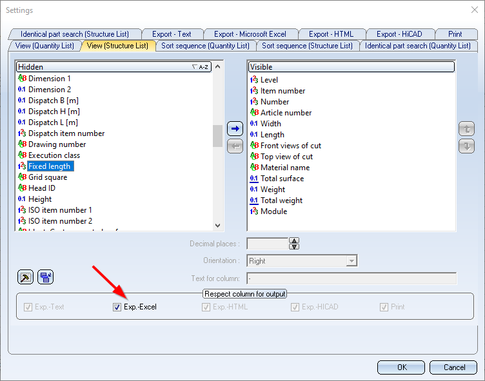Click the text icon beside Front views of cut
Viewport: 485px width, 381px height.
254,145
